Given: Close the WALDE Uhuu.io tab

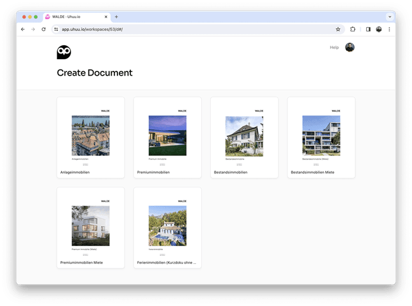Looking at the screenshot, I should [106, 17].
